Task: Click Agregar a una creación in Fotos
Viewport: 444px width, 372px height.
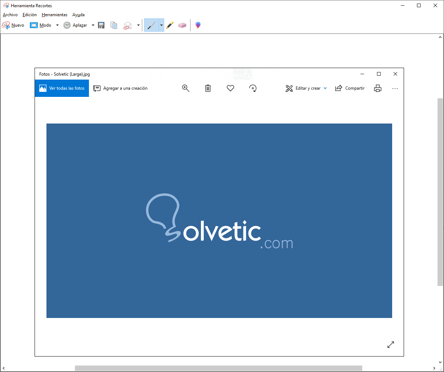Action: 120,88
